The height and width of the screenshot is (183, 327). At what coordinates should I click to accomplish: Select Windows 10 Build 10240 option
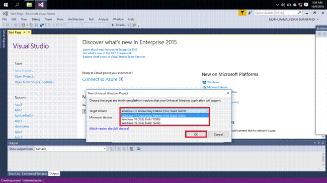165,123
